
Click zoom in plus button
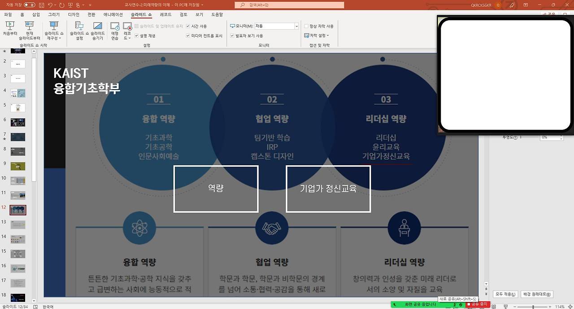550,307
